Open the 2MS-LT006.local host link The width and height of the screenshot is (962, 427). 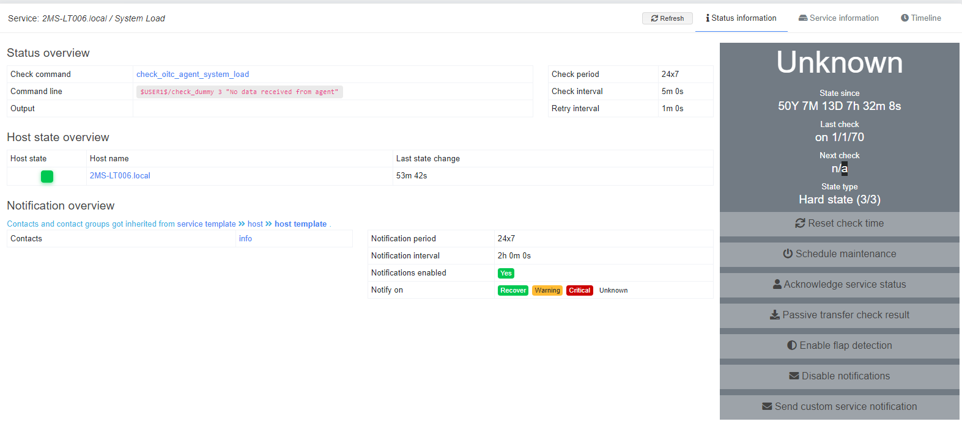(x=120, y=176)
